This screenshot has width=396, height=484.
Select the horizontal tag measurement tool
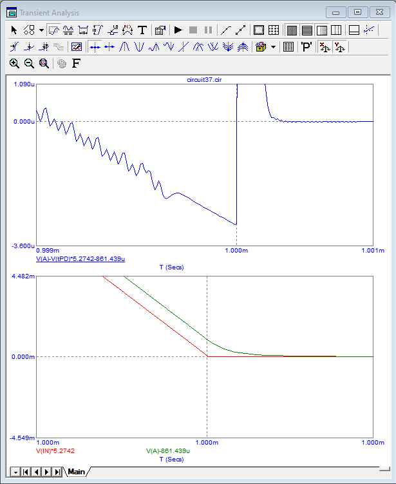point(83,30)
